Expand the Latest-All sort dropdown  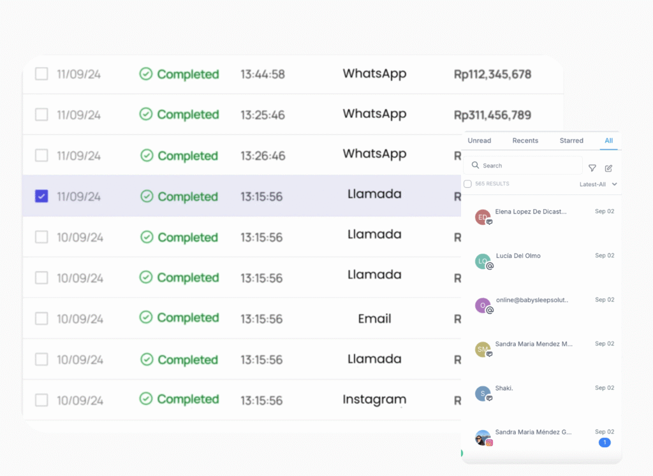tap(598, 184)
